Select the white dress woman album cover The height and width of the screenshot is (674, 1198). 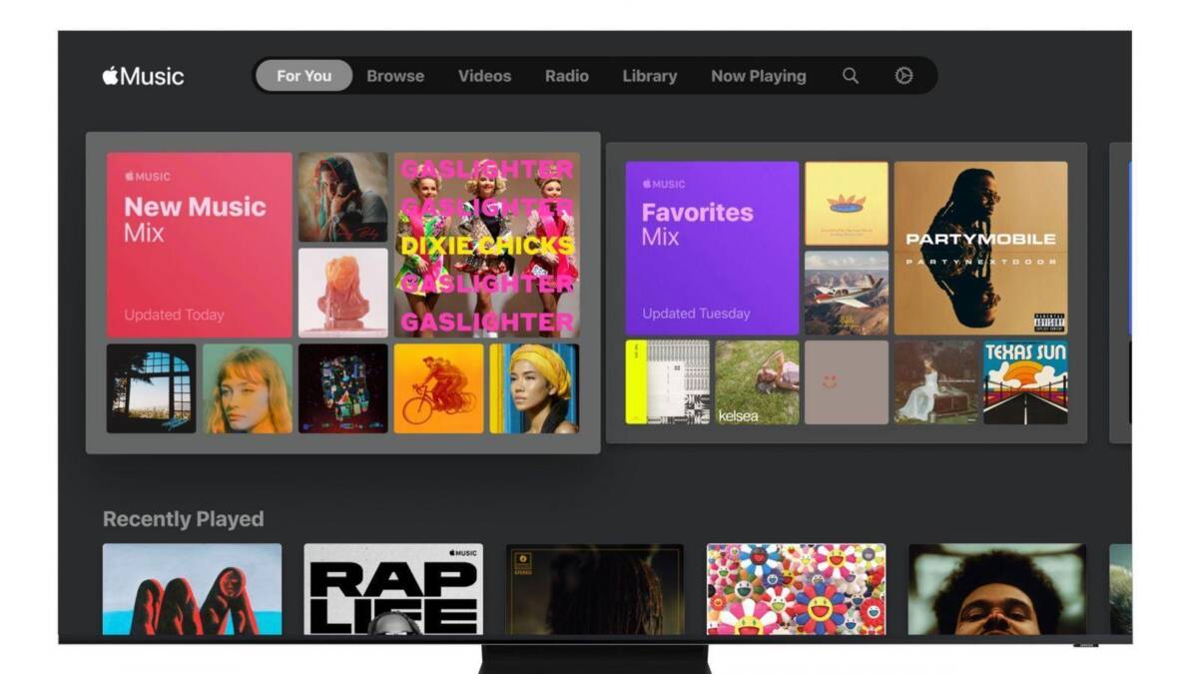[x=935, y=382]
